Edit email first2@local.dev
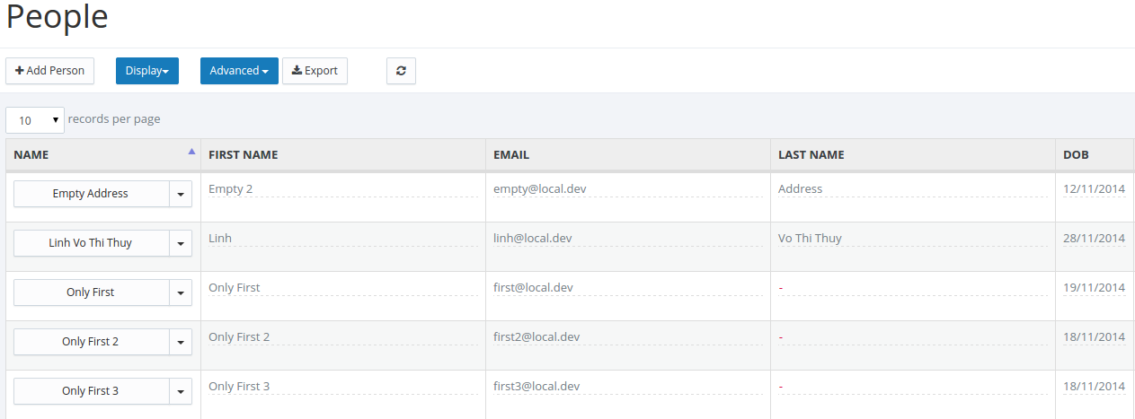This screenshot has height=419, width=1135. (x=627, y=337)
